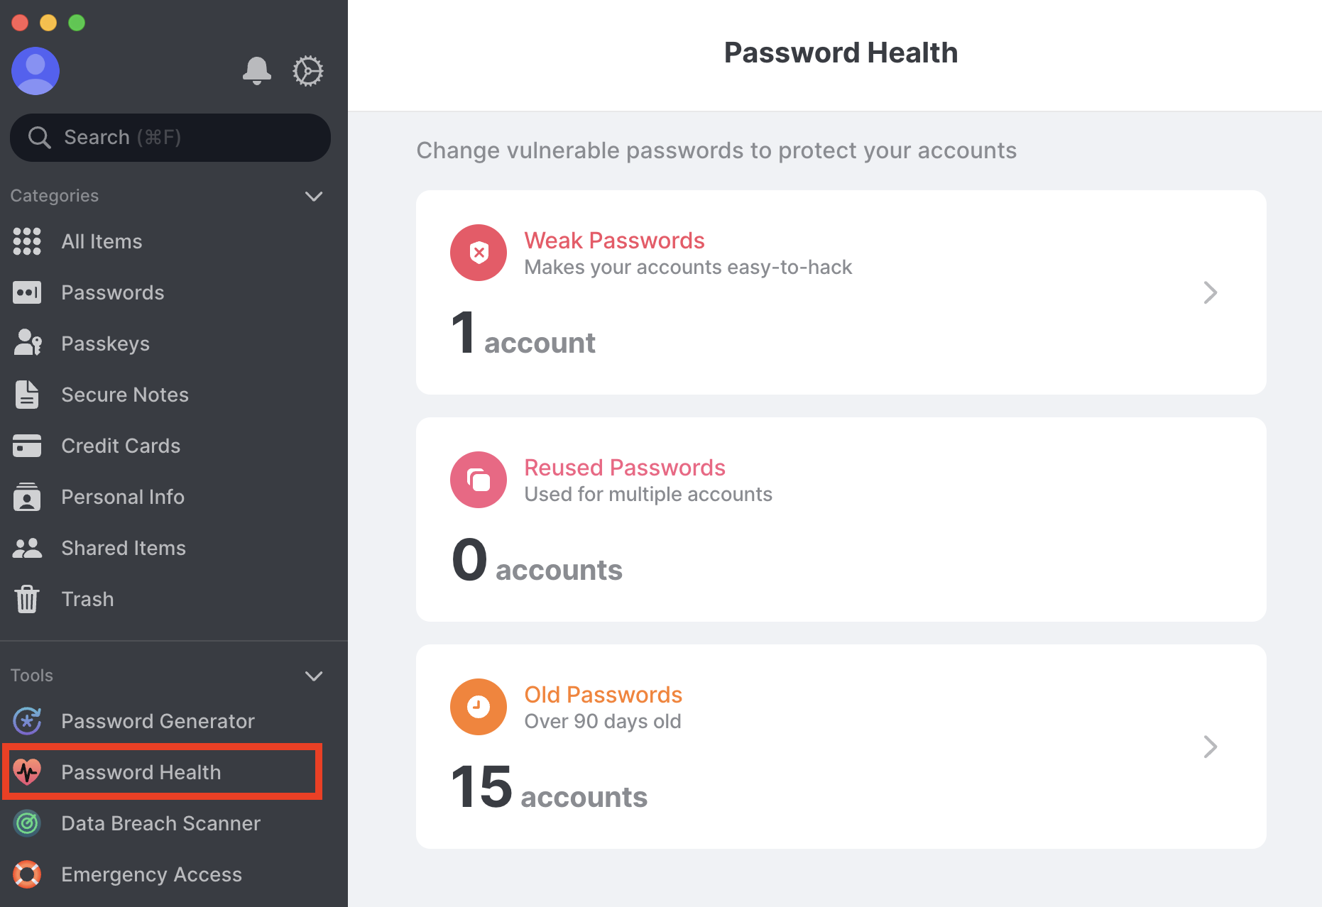Click the Trash bin icon

click(27, 599)
